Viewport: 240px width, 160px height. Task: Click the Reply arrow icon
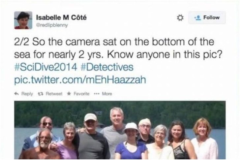pyautogui.click(x=16, y=93)
